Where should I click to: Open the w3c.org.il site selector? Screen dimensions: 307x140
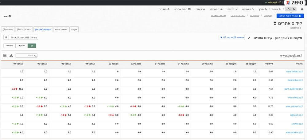[x=273, y=2]
